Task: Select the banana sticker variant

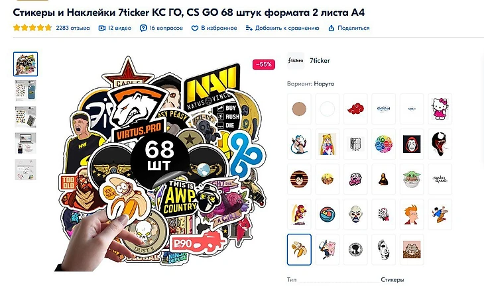Action: (x=299, y=250)
